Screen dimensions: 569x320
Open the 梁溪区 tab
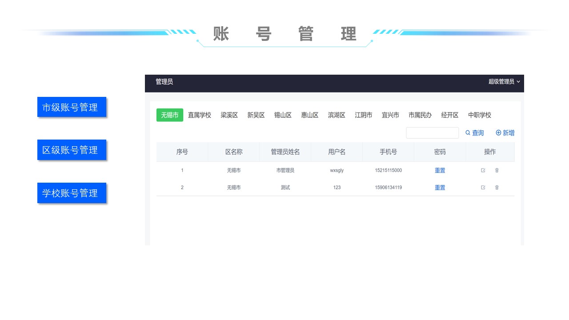pyautogui.click(x=229, y=115)
